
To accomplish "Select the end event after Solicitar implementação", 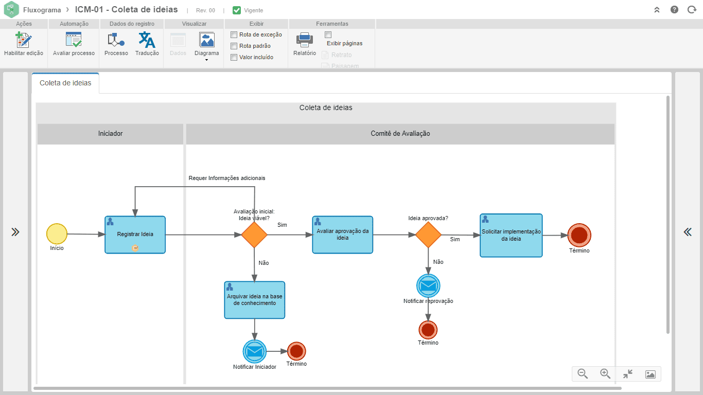I will (x=579, y=235).
